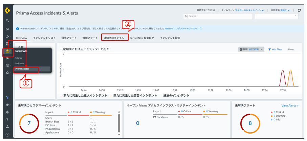Click into the Search input field
Image resolution: width=307 pixels, height=141 pixels.
pyautogui.click(x=218, y=16)
